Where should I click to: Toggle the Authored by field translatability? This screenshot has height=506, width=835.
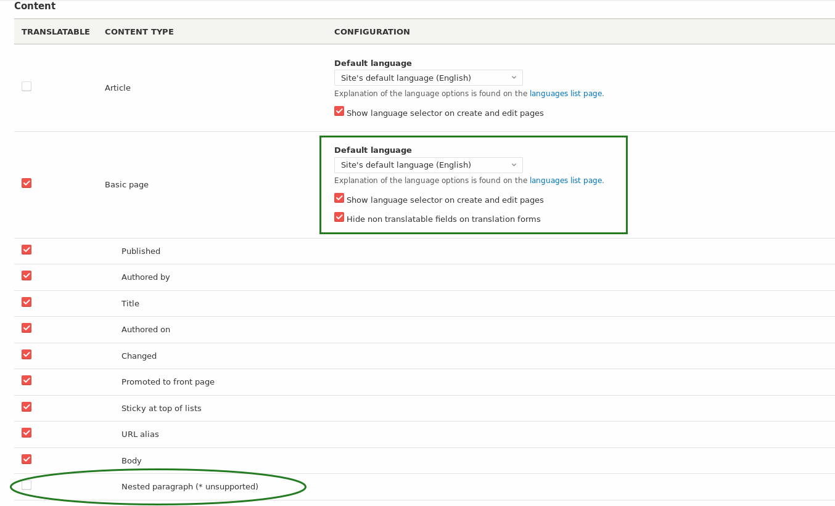point(27,275)
